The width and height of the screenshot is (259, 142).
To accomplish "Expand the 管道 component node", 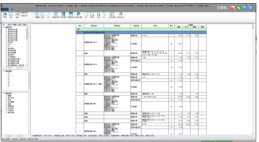I will pos(6,96).
